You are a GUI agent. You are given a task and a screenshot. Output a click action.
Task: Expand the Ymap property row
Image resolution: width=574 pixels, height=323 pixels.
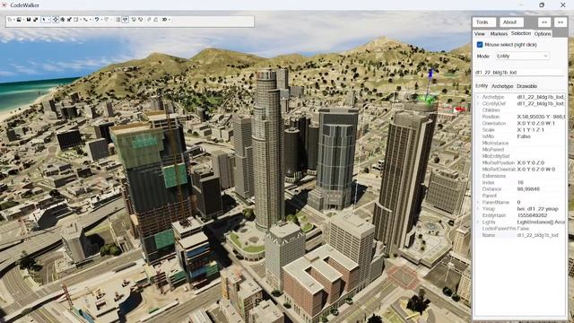[478, 209]
